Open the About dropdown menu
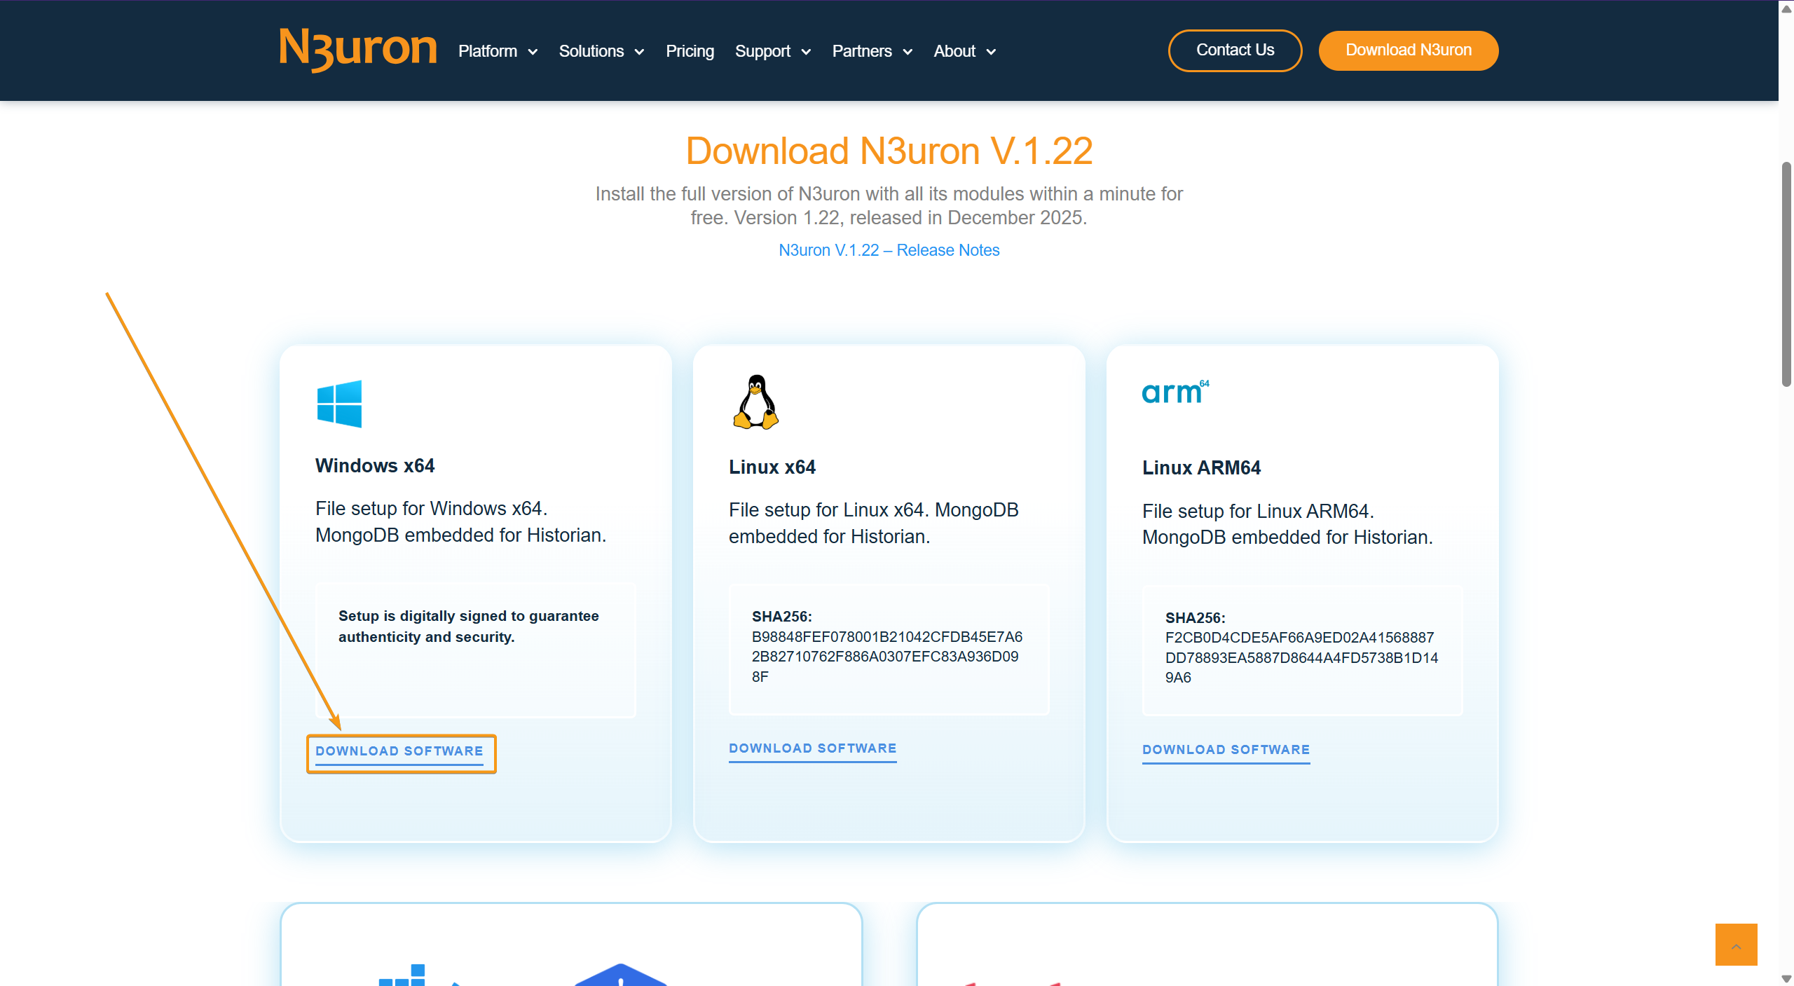The width and height of the screenshot is (1794, 986). coord(964,51)
